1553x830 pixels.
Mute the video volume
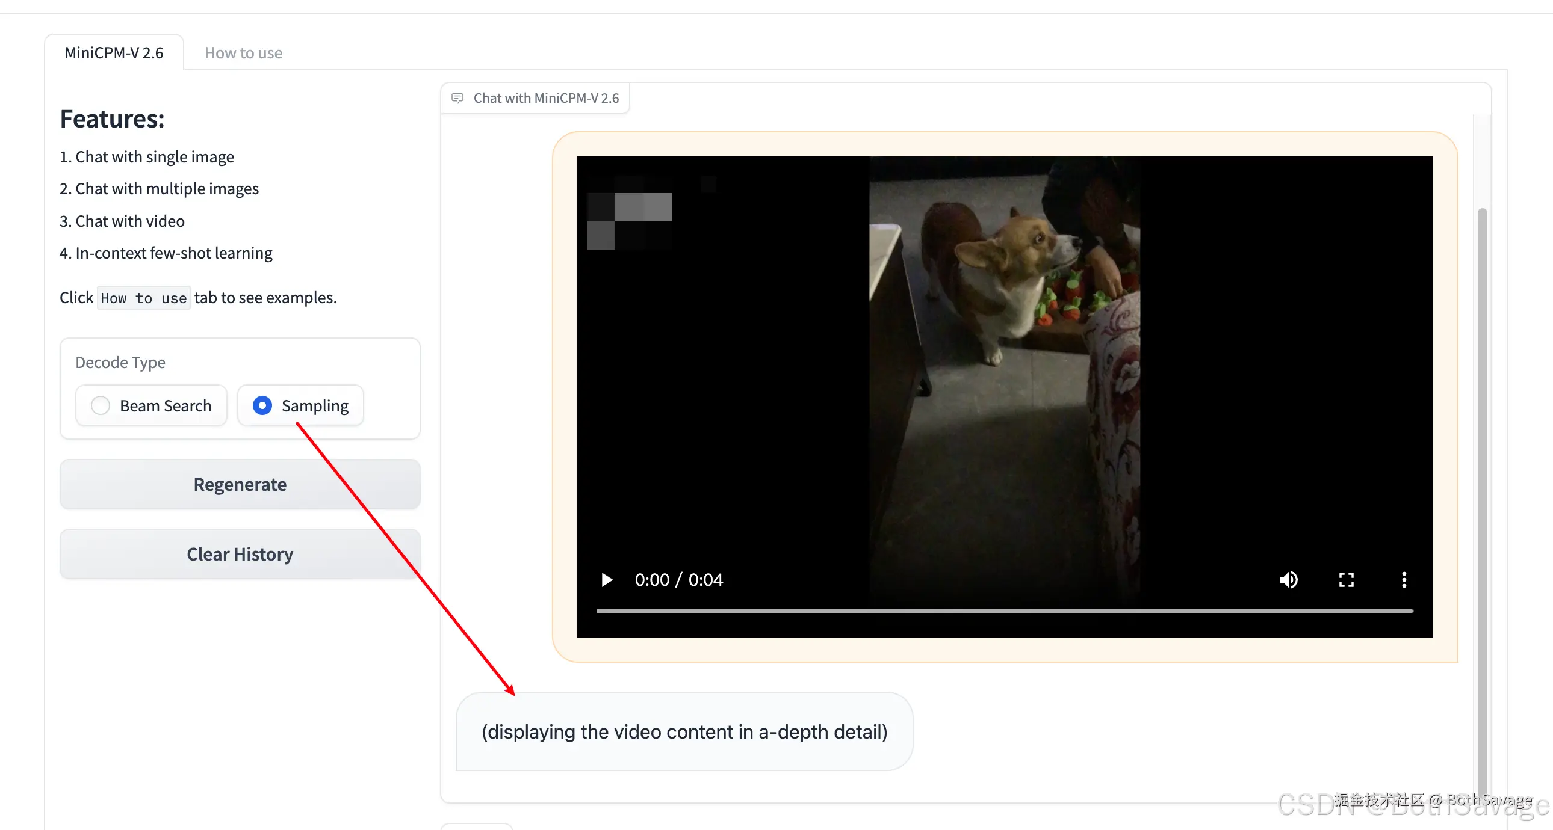pos(1288,579)
